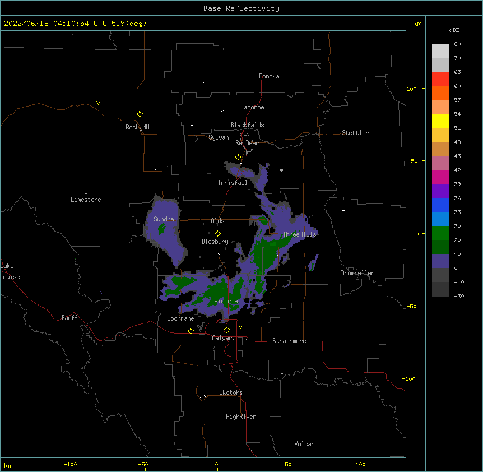Click the dBZ legend heading
This screenshot has height=472, width=483.
click(x=454, y=30)
